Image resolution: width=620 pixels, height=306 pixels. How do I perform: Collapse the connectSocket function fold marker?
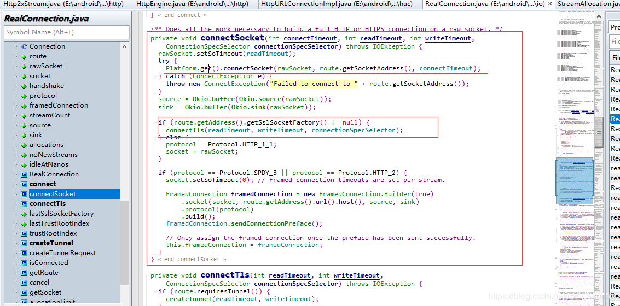pos(148,39)
